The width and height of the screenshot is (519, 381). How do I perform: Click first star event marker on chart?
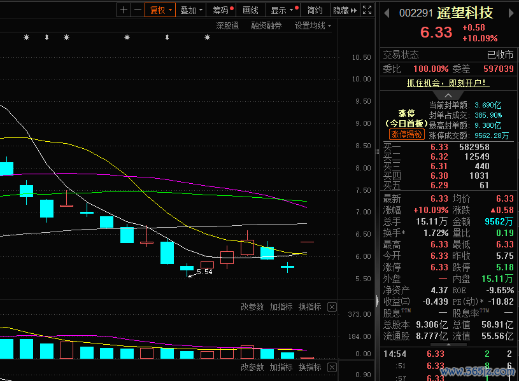tap(27, 38)
